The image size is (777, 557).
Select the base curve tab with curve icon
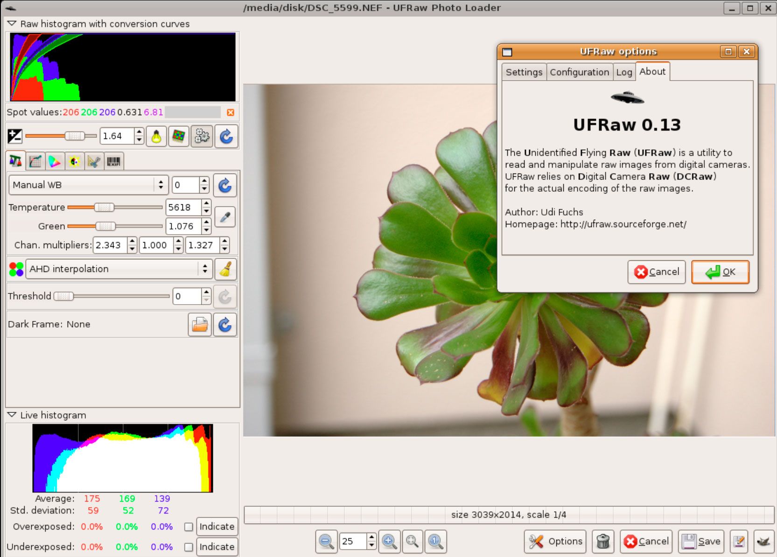click(35, 161)
